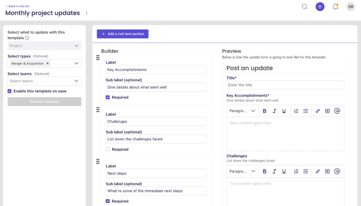The width and height of the screenshot is (361, 206).
Task: Click the search magnifier icon
Action: 305,7
